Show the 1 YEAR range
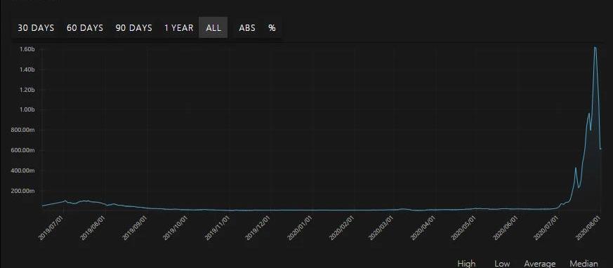Image resolution: width=613 pixels, height=268 pixels. coord(178,28)
